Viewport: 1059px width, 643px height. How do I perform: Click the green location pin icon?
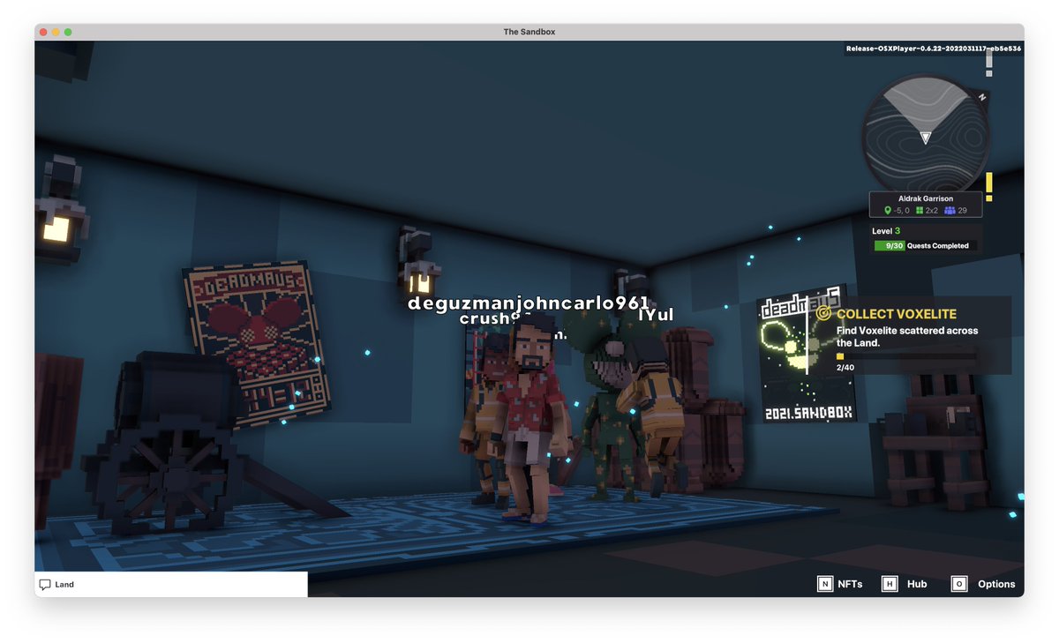pyautogui.click(x=888, y=211)
